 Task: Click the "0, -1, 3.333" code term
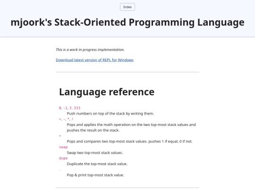[69, 108]
